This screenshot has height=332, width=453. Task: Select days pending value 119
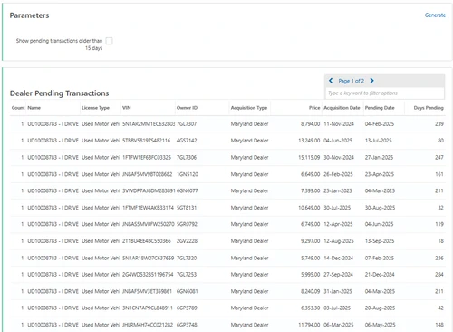[x=439, y=224]
